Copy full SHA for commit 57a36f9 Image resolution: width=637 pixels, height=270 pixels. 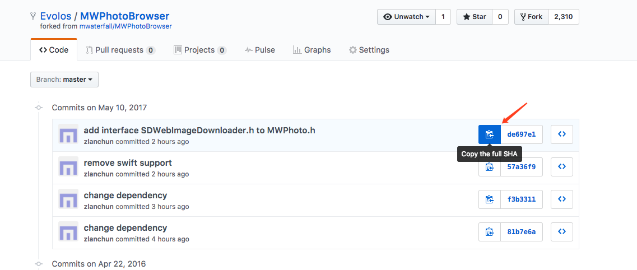(490, 167)
